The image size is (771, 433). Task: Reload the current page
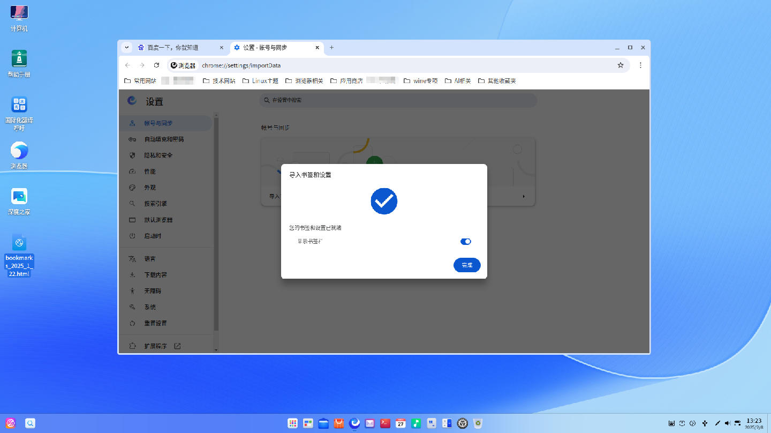click(156, 65)
